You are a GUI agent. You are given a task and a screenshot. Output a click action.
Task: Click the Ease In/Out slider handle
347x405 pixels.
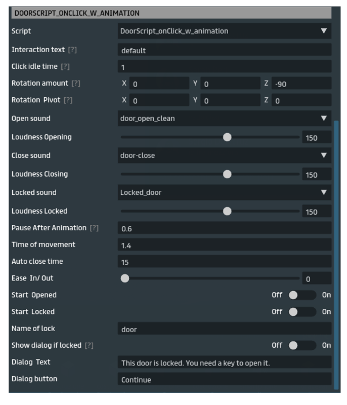coord(124,278)
